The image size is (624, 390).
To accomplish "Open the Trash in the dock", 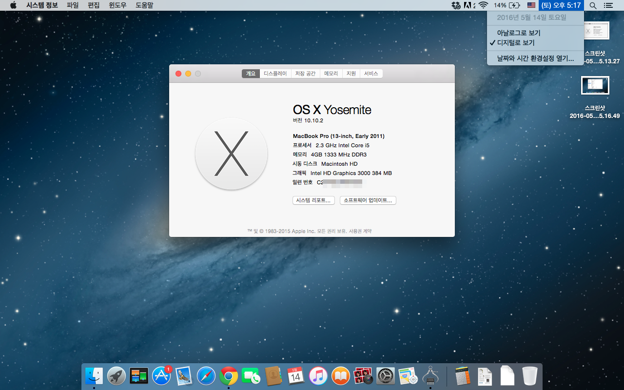I will [529, 376].
